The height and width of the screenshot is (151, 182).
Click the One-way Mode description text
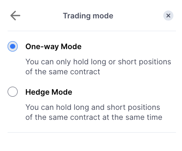(x=98, y=67)
